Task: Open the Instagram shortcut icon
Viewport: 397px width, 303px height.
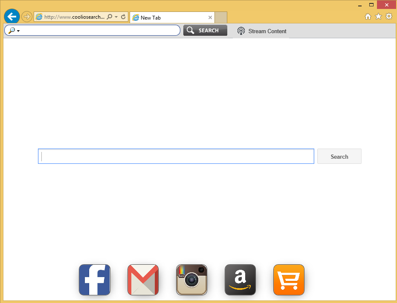Action: [x=191, y=280]
